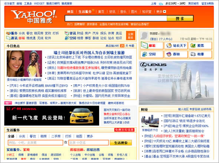The height and width of the screenshot is (163, 219).
Task: Click the 更改城市 link
Action: pyautogui.click(x=193, y=3)
